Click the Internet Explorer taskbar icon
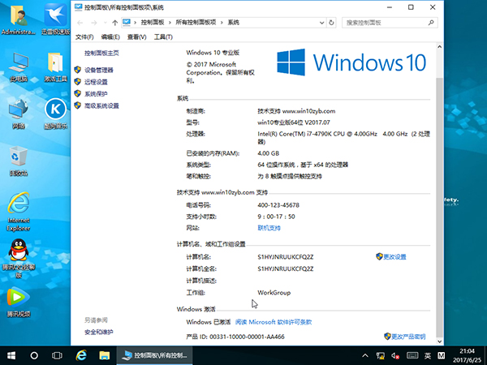The height and width of the screenshot is (365, 487). tap(80, 355)
